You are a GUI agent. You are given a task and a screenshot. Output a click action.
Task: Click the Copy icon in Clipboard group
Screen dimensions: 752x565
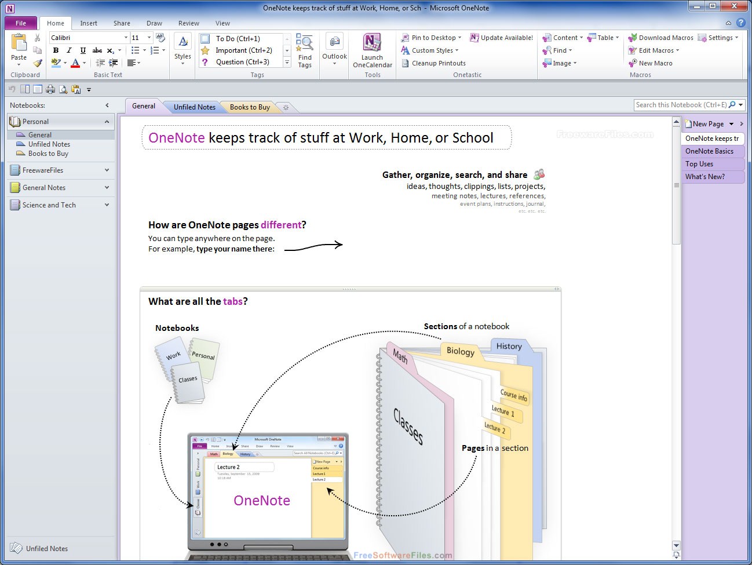pos(38,50)
